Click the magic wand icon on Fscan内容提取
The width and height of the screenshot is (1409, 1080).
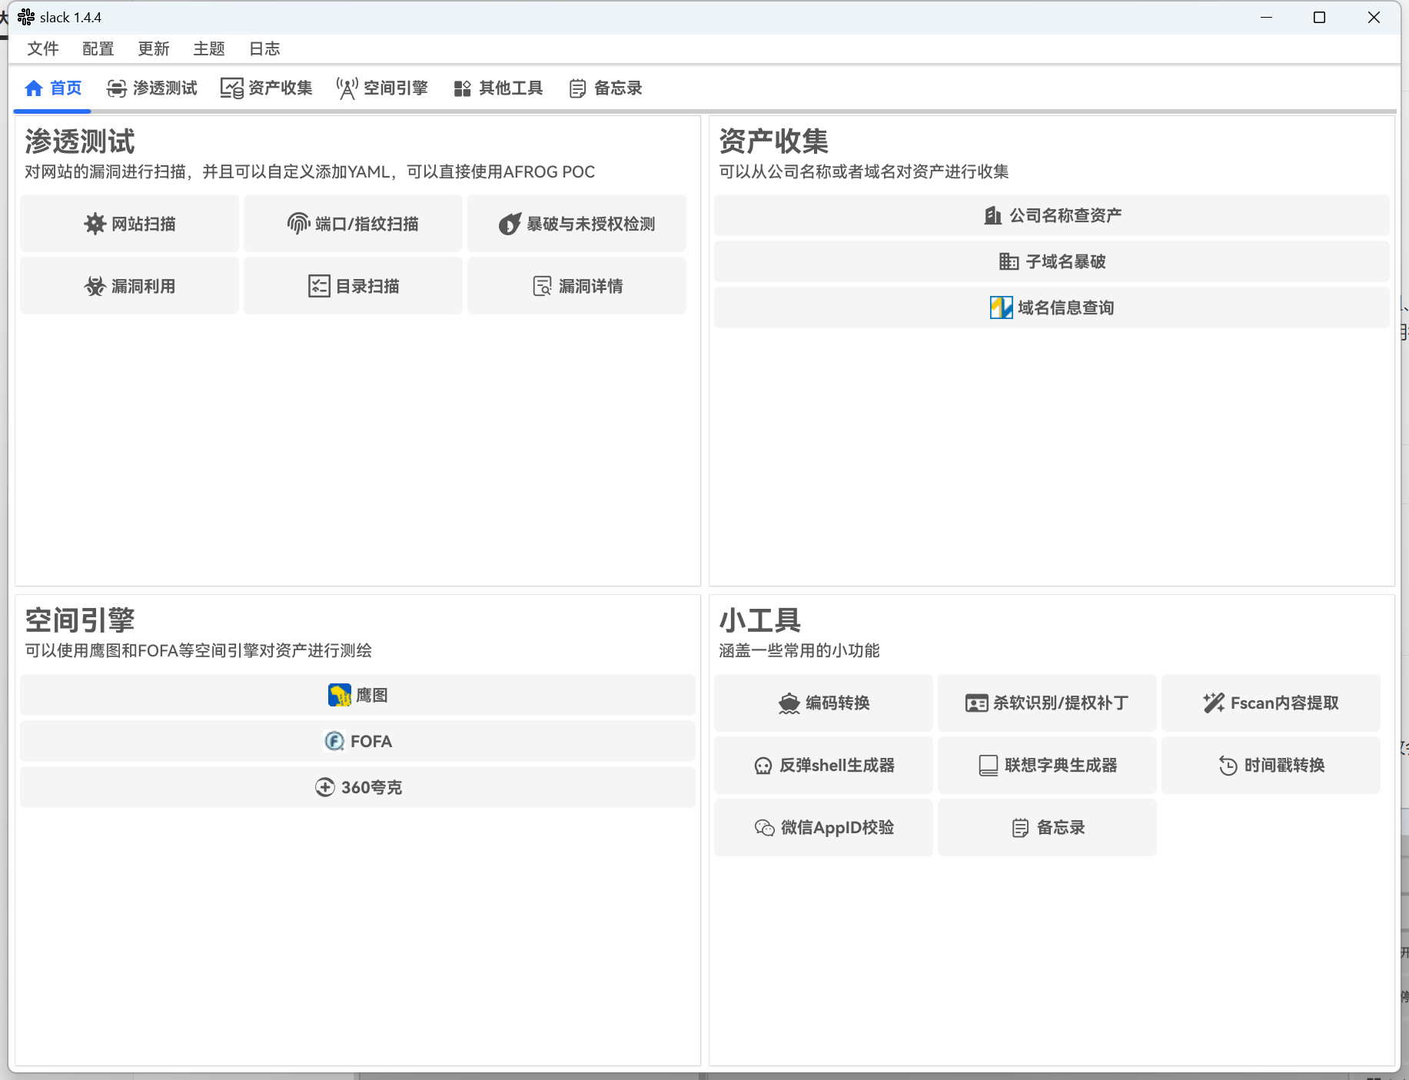pos(1214,703)
